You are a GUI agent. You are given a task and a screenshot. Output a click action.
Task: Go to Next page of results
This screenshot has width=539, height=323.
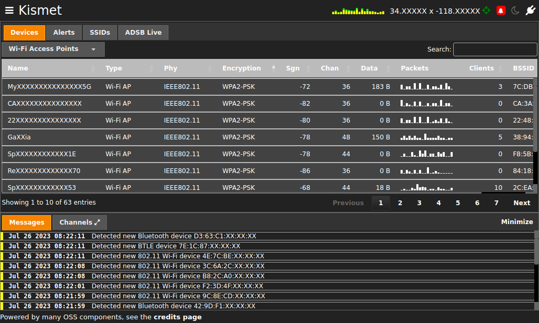point(522,203)
